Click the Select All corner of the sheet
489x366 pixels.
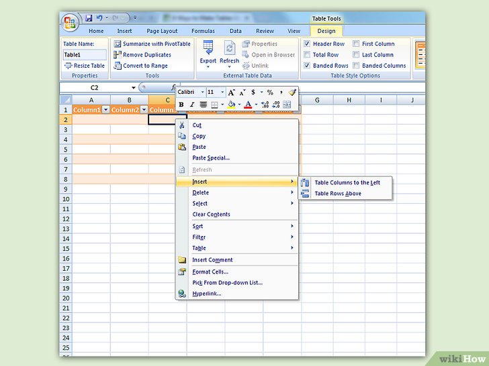66,100
